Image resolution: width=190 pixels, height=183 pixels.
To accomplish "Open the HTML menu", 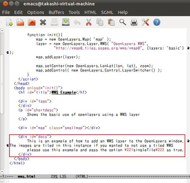I will pos(90,12).
